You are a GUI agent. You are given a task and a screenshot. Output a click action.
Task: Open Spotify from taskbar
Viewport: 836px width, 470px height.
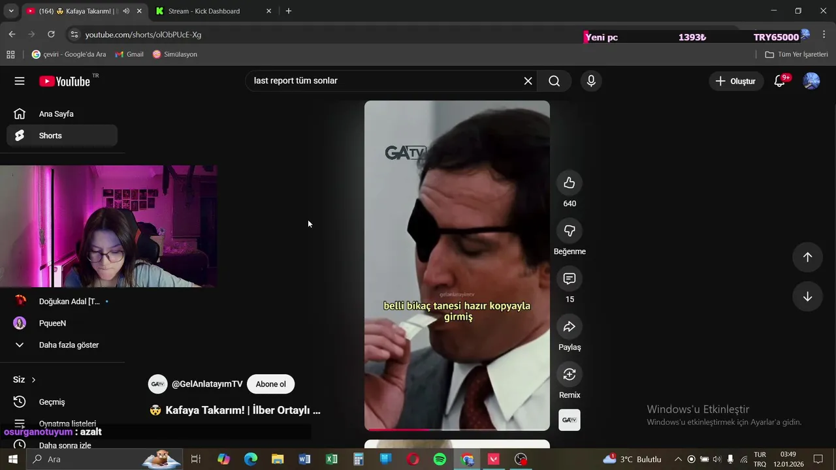[440, 459]
